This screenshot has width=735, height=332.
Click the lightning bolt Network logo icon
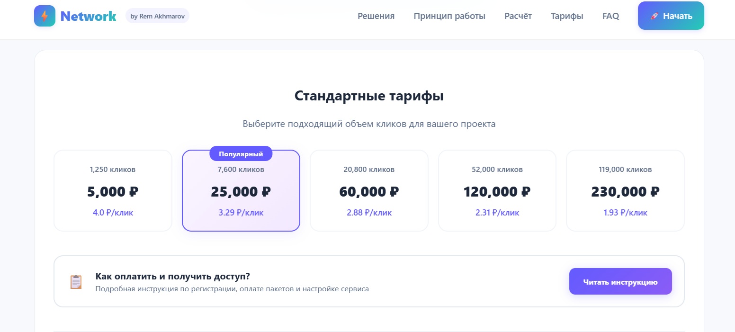45,16
